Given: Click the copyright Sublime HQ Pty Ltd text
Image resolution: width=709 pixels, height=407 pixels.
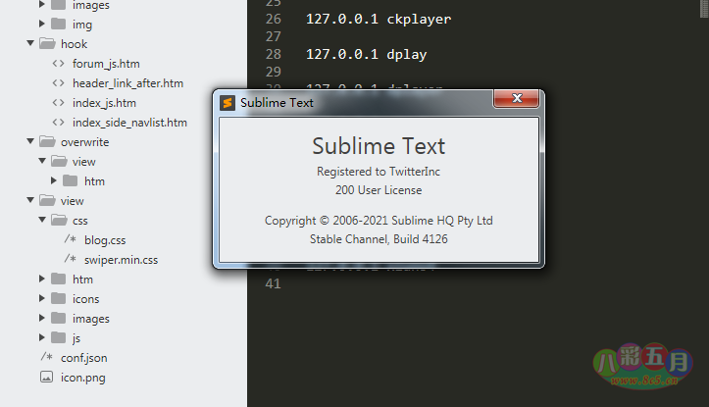Looking at the screenshot, I should (379, 221).
